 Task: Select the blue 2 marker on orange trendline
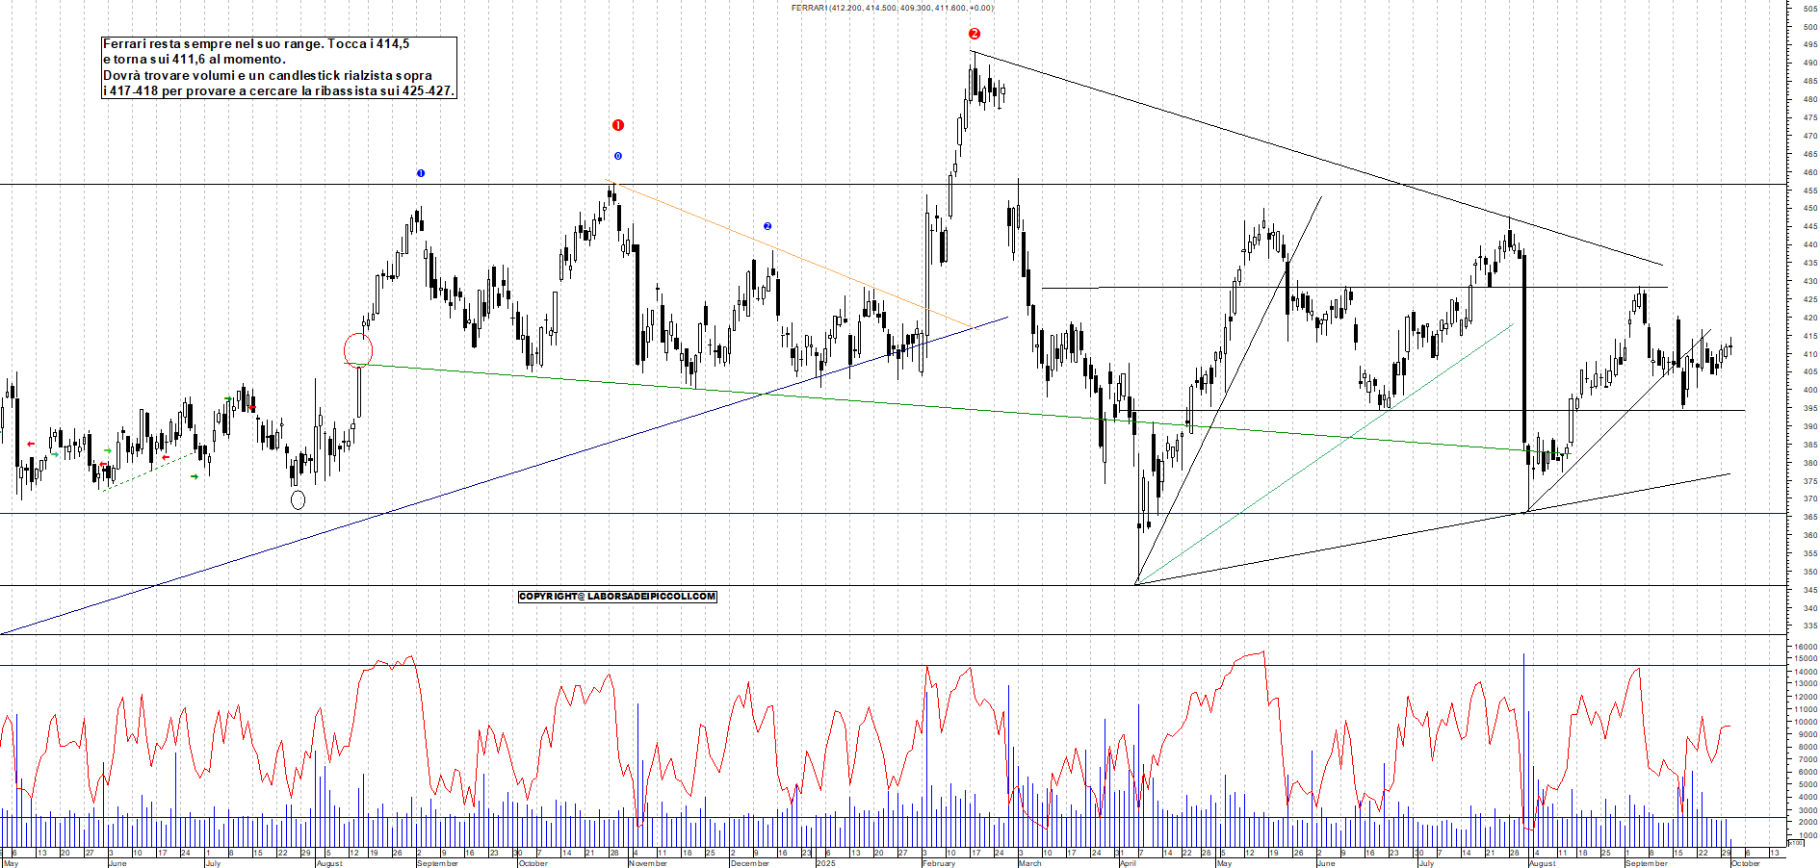[767, 226]
